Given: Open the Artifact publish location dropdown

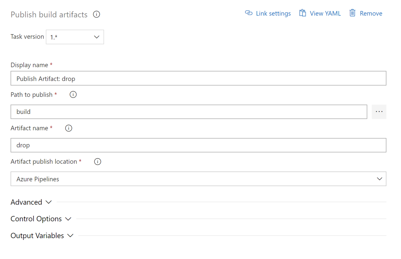Looking at the screenshot, I should pos(379,179).
